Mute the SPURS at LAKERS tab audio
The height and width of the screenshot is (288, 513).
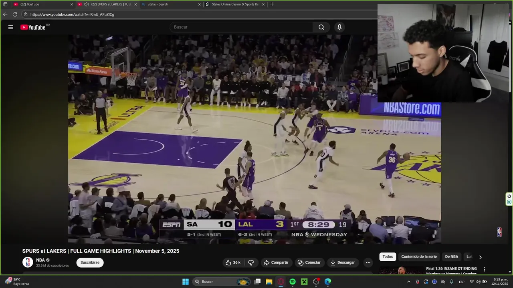tap(86, 4)
